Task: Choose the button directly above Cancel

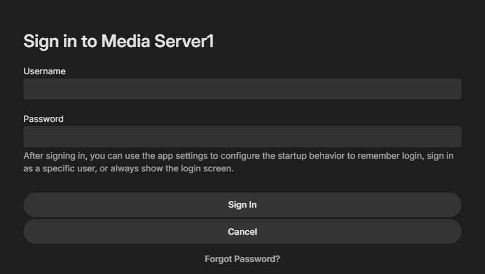Action: pyautogui.click(x=242, y=205)
